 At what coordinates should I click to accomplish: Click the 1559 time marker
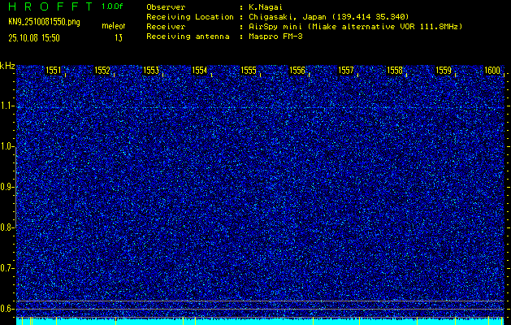[444, 71]
